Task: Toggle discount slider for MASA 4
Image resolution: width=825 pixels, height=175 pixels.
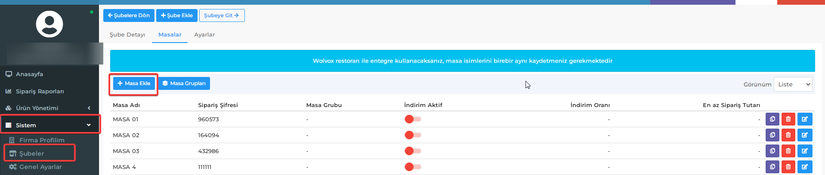Action: 413,167
